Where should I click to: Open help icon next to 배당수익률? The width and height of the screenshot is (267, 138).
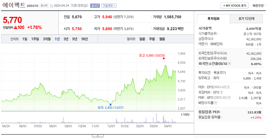pos(216,103)
